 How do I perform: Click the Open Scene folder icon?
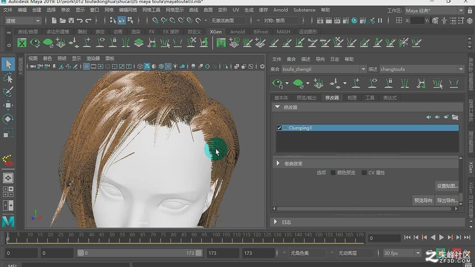tap(63, 21)
